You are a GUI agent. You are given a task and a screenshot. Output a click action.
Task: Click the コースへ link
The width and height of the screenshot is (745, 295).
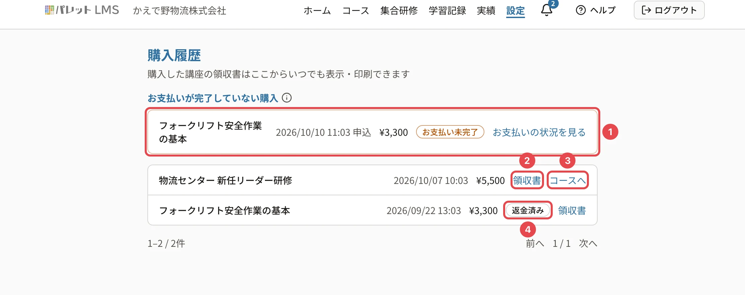coord(568,181)
